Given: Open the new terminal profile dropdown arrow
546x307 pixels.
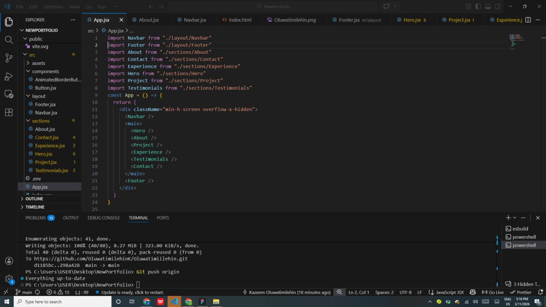Looking at the screenshot, I should [515, 218].
